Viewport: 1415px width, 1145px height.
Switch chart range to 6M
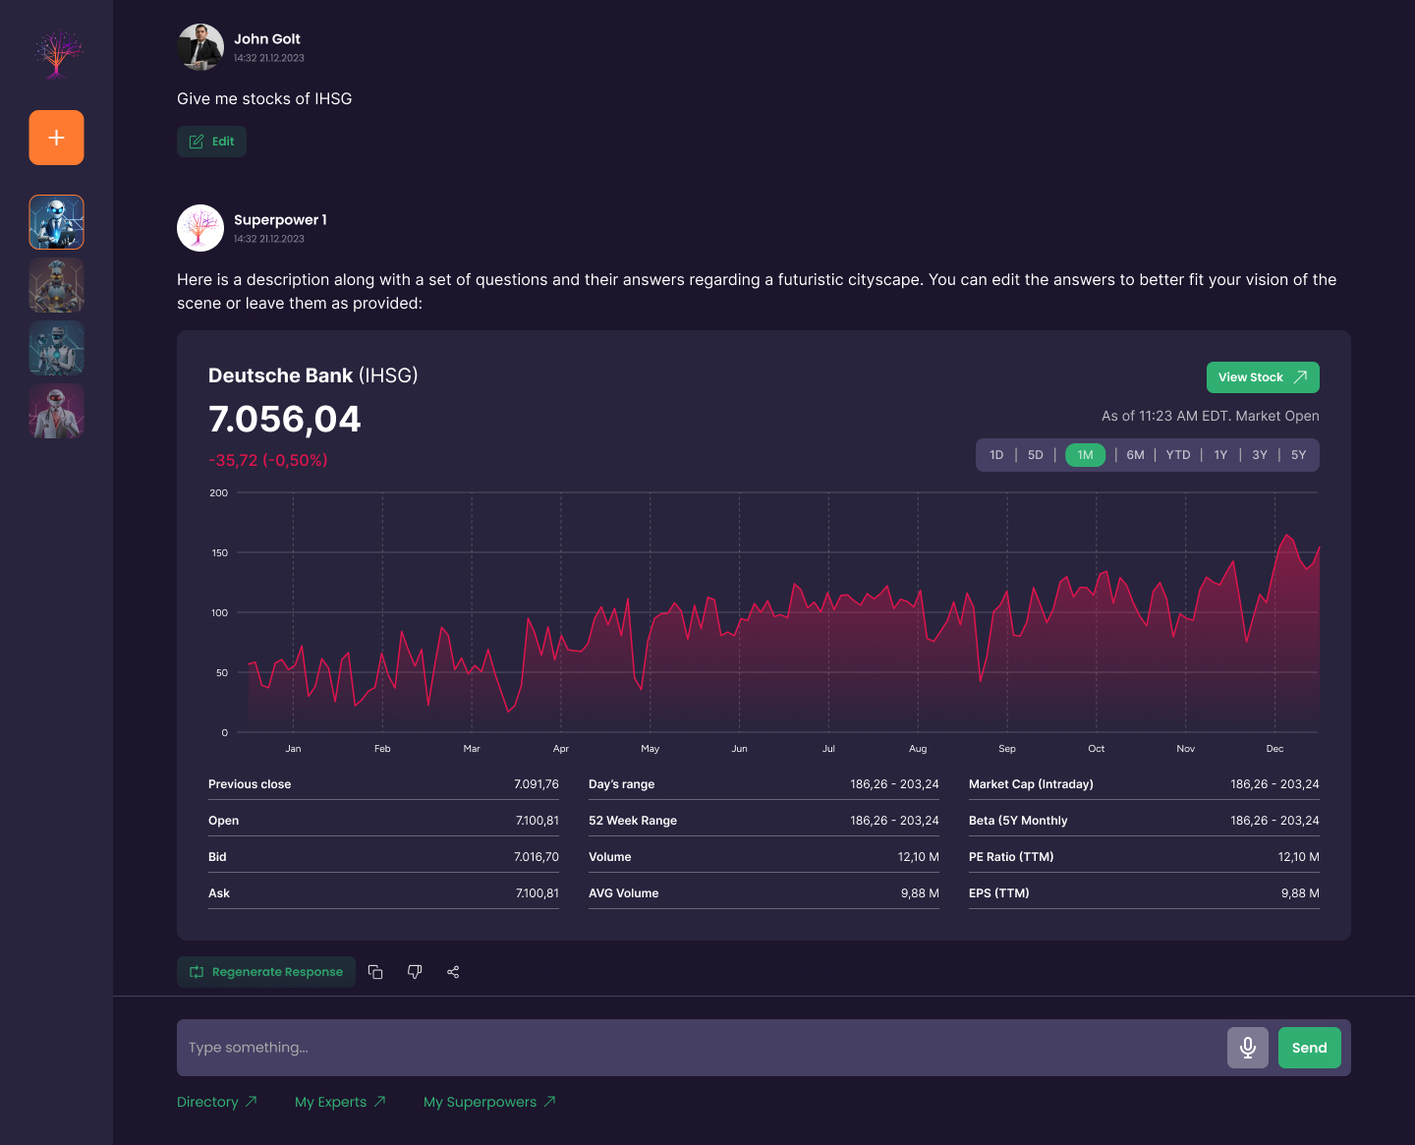pyautogui.click(x=1135, y=455)
